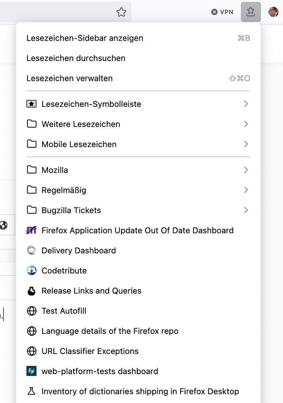Click the web-platform-tests dashboard favicon
Image resolution: width=283 pixels, height=403 pixels.
pos(32,371)
